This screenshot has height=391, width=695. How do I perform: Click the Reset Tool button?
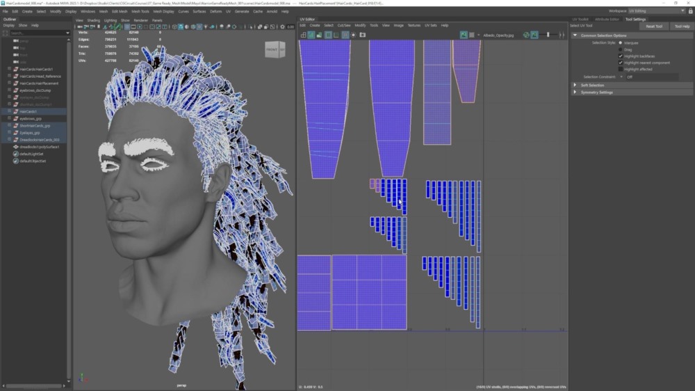click(x=654, y=26)
